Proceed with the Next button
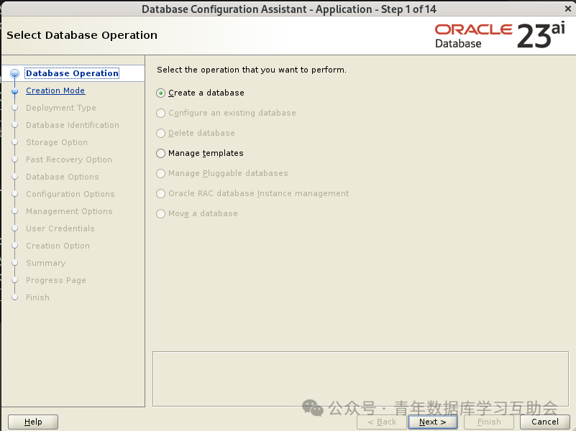 433,422
